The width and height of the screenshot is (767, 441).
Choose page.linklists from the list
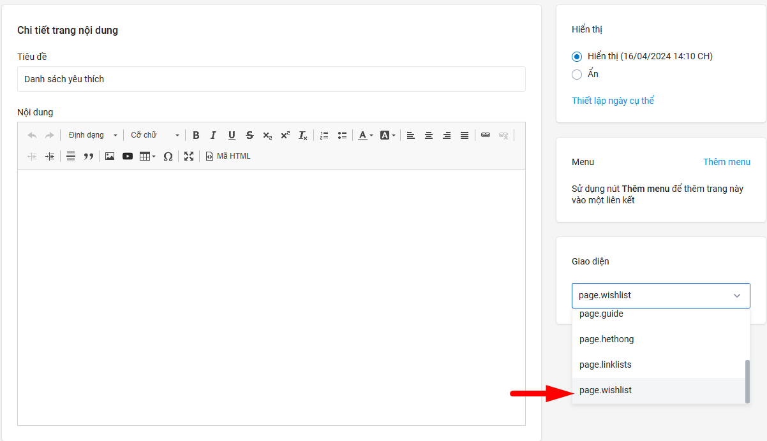[x=658, y=365]
